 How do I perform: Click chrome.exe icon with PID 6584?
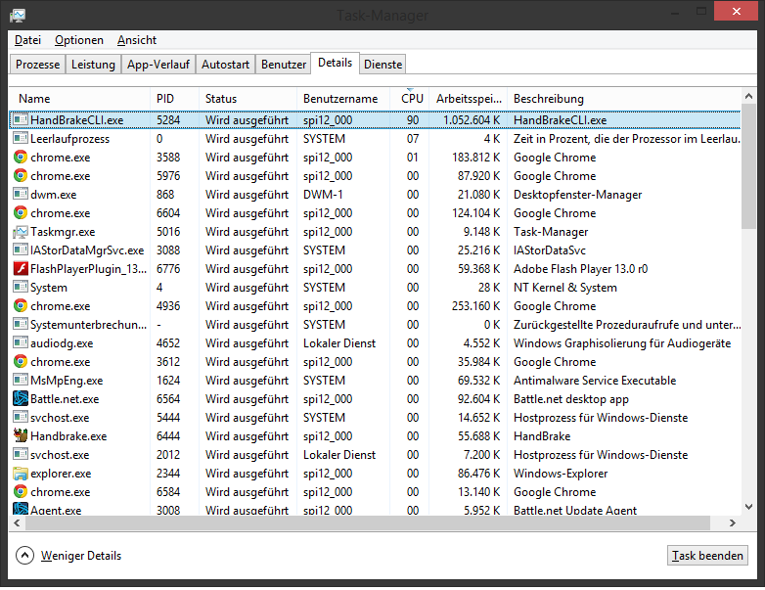[20, 491]
